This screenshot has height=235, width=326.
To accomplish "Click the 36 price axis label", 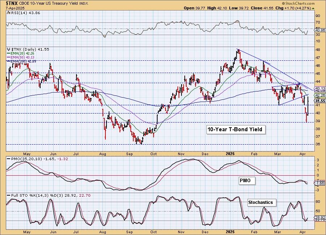I will pos(318,144).
